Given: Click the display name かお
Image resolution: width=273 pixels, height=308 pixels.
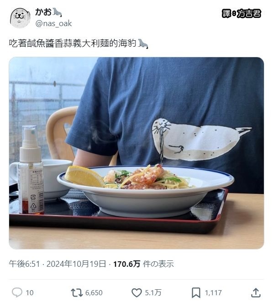Looking at the screenshot, I should point(43,12).
